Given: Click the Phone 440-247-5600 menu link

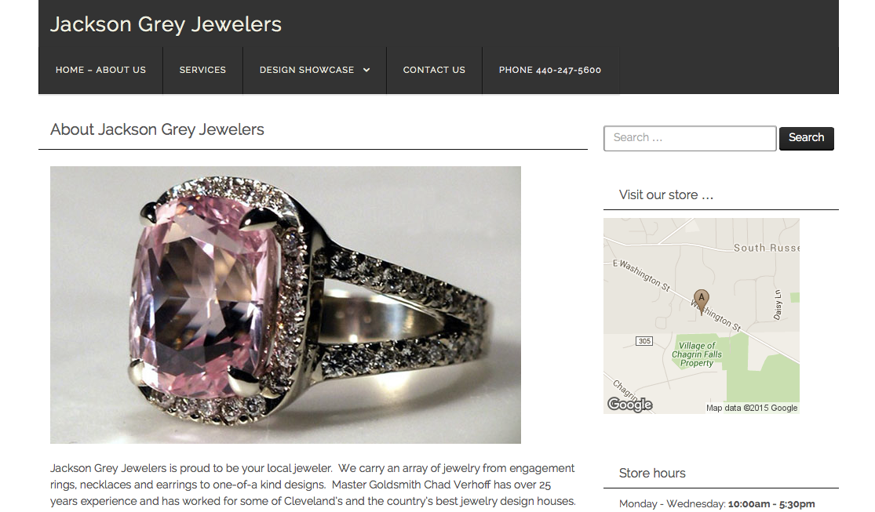Looking at the screenshot, I should 550,71.
